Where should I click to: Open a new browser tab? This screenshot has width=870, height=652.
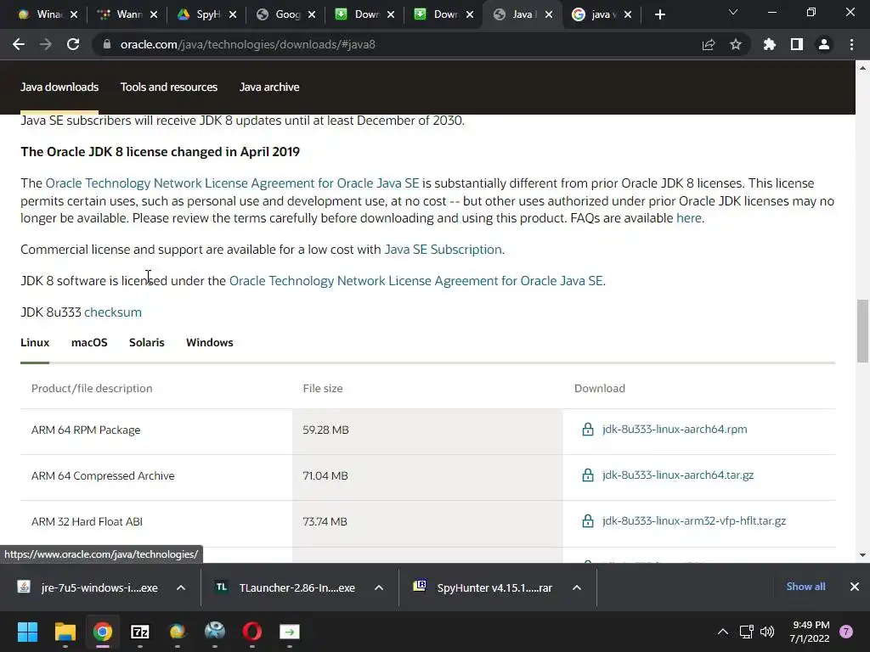click(659, 14)
